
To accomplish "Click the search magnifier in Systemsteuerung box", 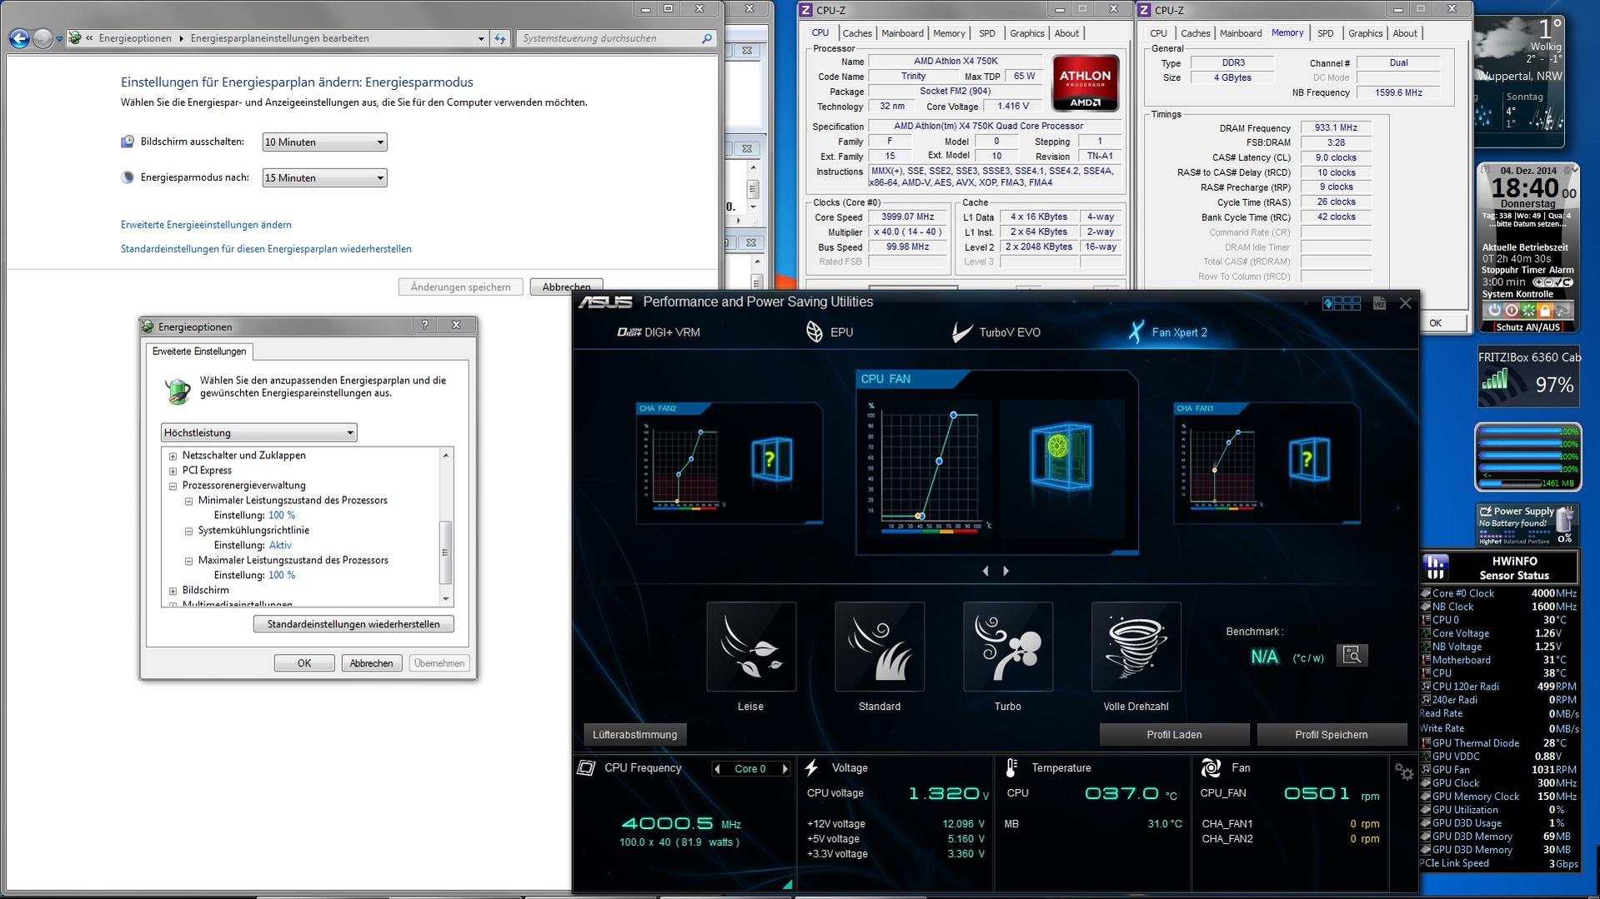I will coord(707,38).
